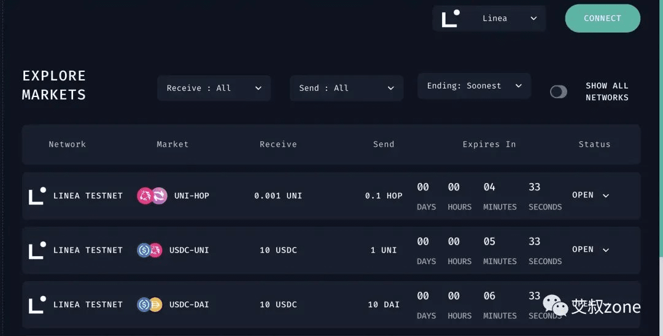Click the 0.001 UNI receive value

click(x=278, y=195)
